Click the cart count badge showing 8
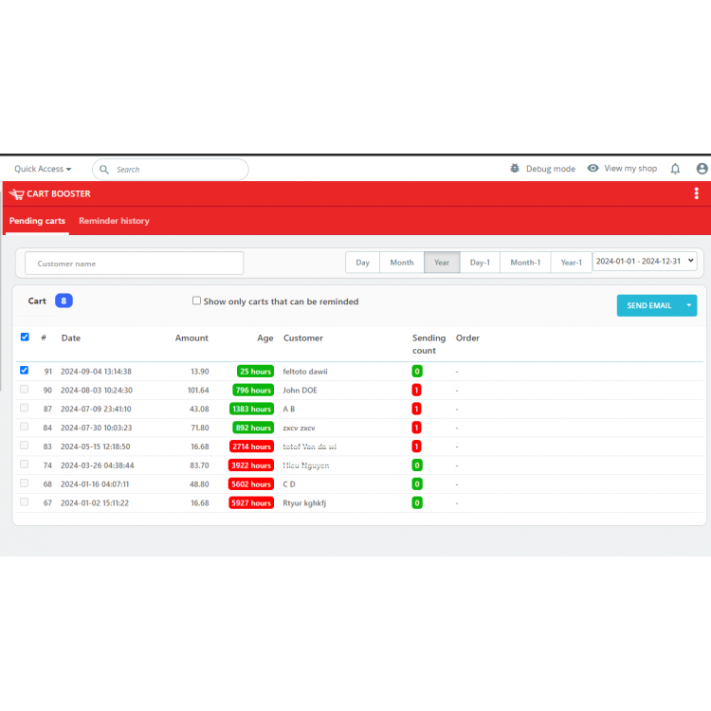Screen dimensions: 711x711 64,301
